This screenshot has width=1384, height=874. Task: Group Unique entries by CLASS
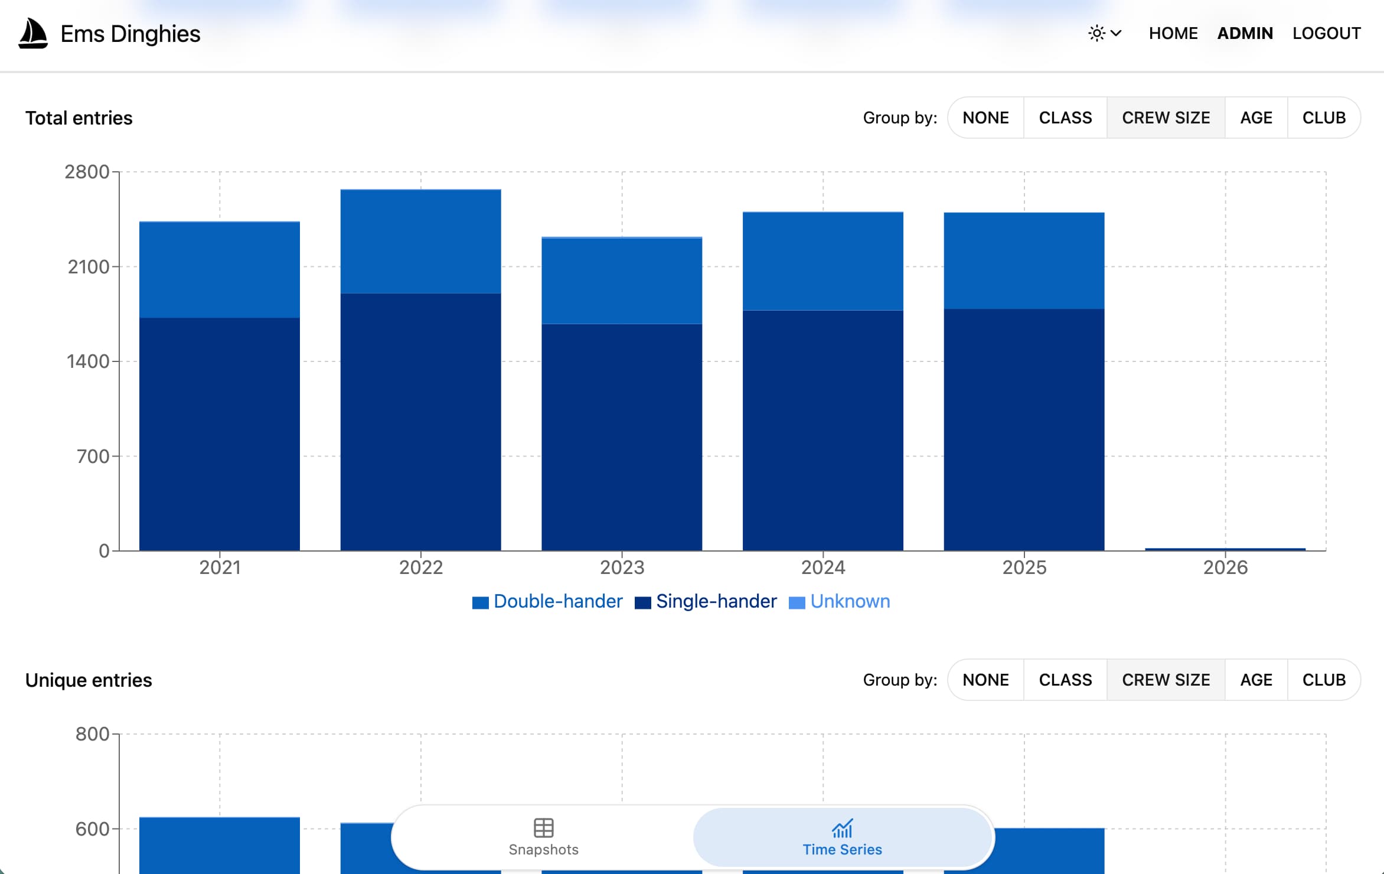[1065, 680]
